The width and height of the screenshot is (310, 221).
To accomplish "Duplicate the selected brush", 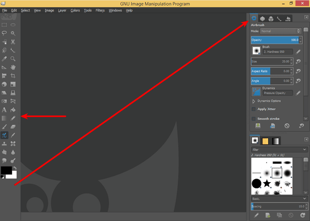I will coord(280,215).
